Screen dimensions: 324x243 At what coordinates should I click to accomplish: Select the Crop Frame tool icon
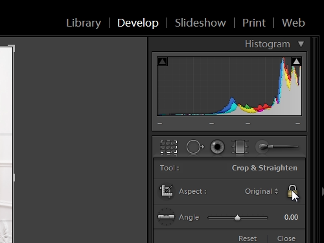click(x=166, y=191)
